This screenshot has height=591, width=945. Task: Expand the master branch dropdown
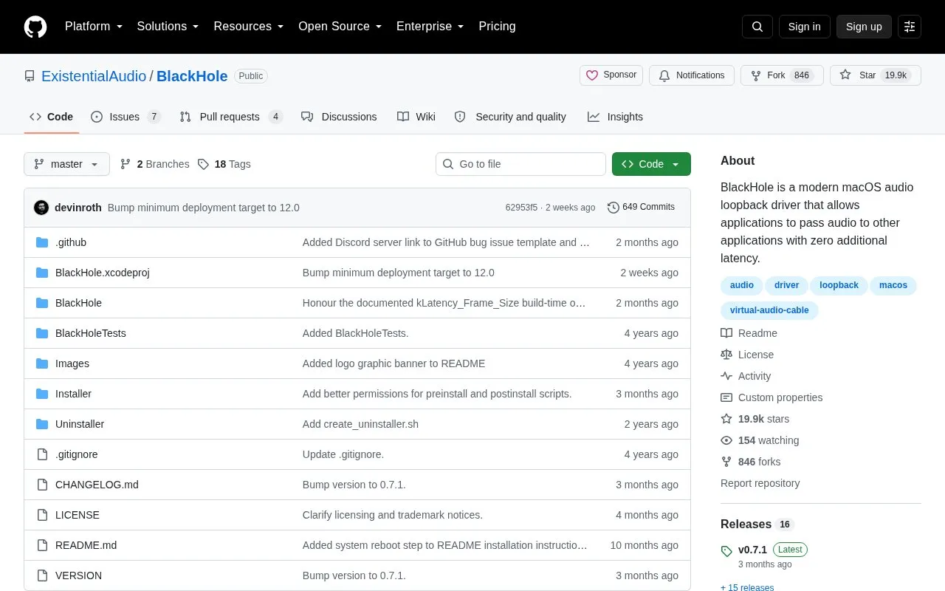[x=66, y=164]
